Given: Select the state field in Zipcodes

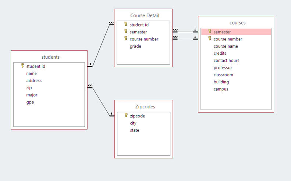Looking at the screenshot, I should 134,130.
